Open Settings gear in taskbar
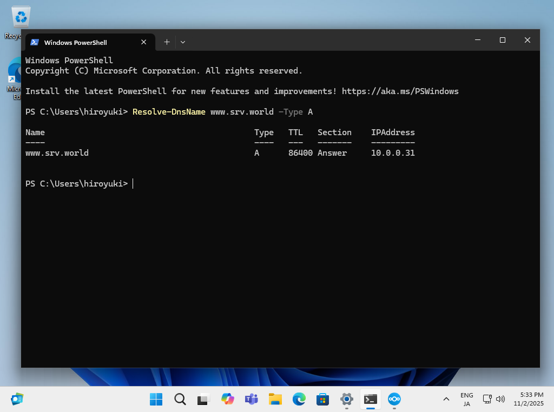Image resolution: width=554 pixels, height=412 pixels. pos(347,399)
